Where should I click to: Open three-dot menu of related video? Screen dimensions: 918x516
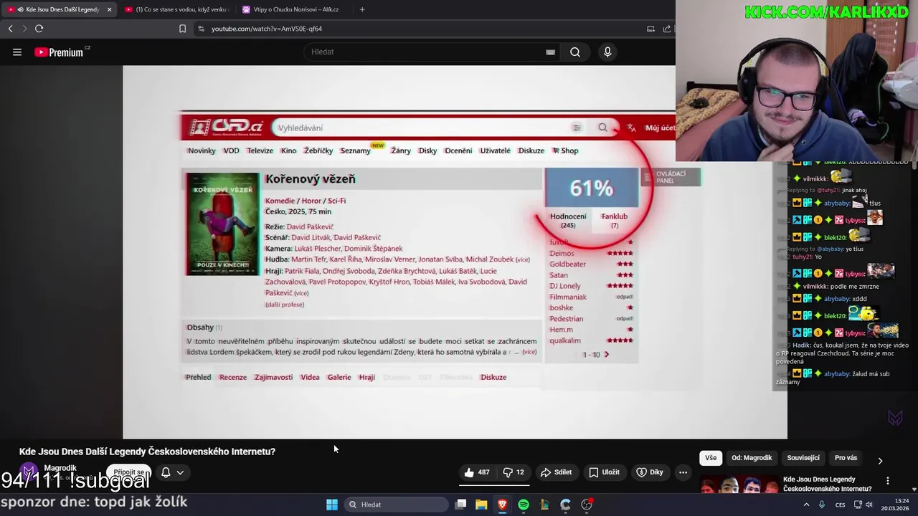click(x=888, y=481)
